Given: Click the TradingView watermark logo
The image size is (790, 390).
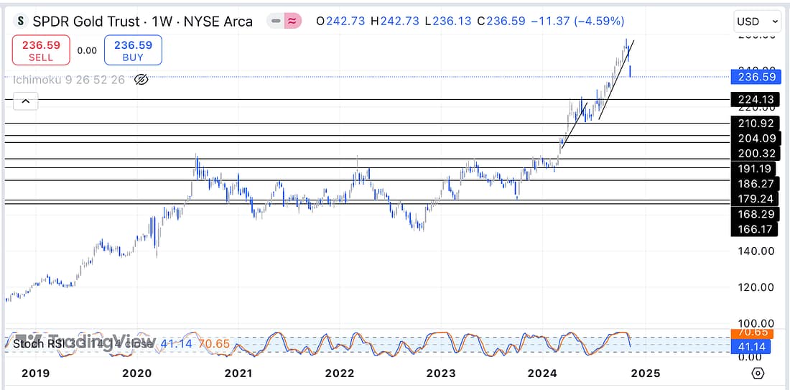Looking at the screenshot, I should pos(85,342).
